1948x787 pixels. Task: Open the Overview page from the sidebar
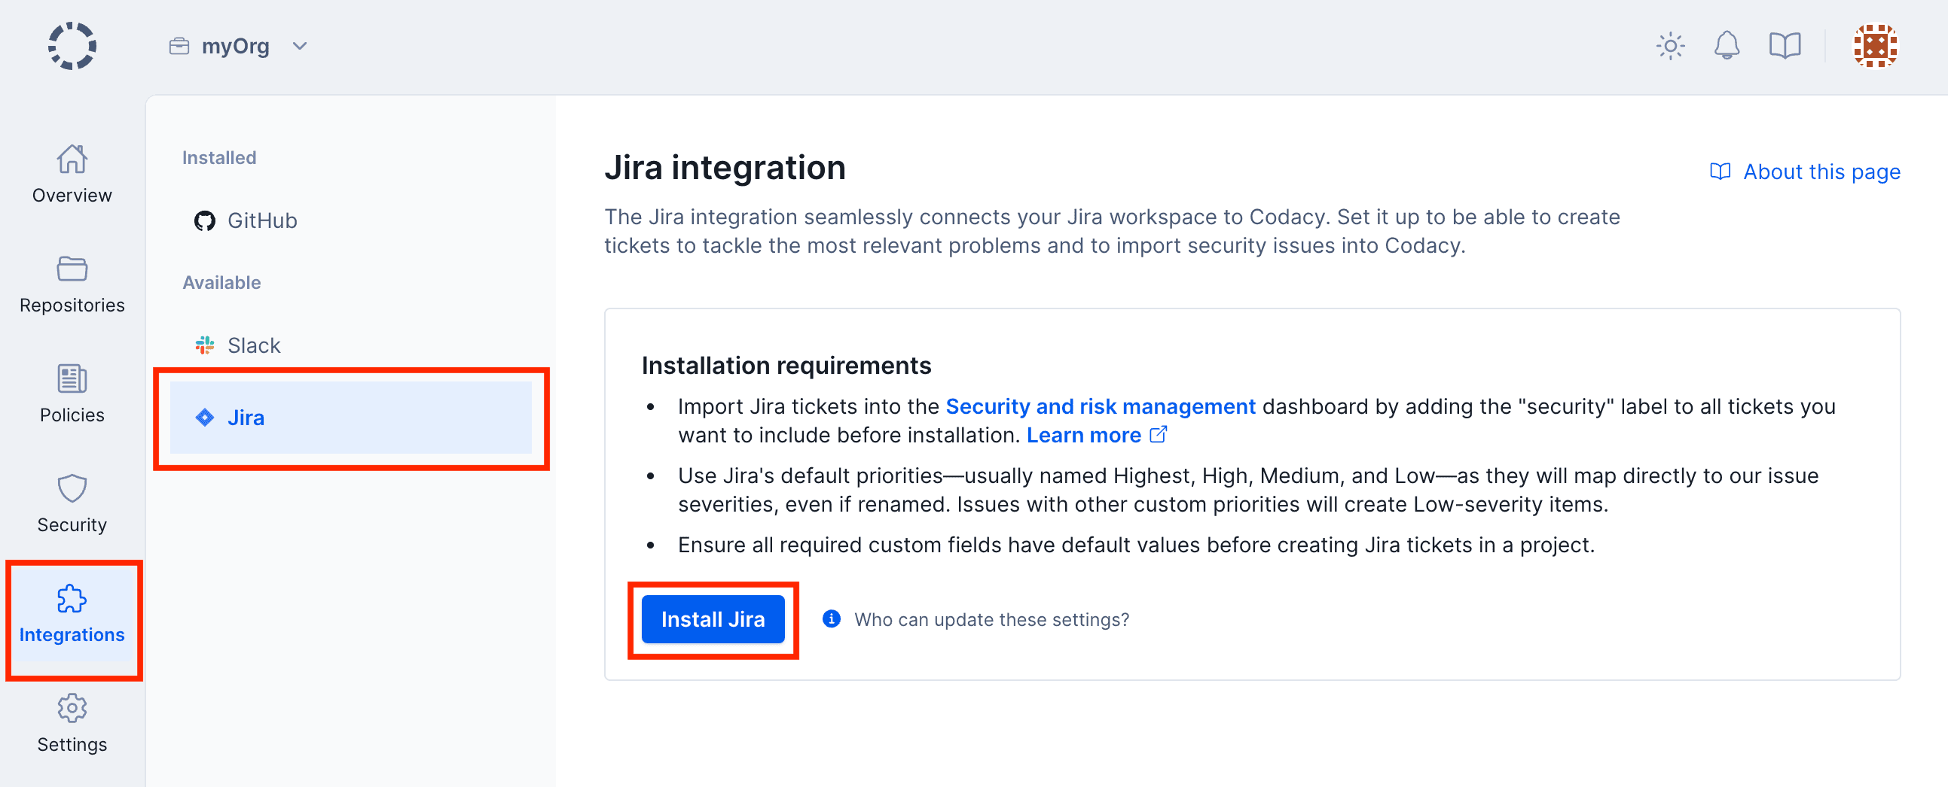tap(72, 175)
